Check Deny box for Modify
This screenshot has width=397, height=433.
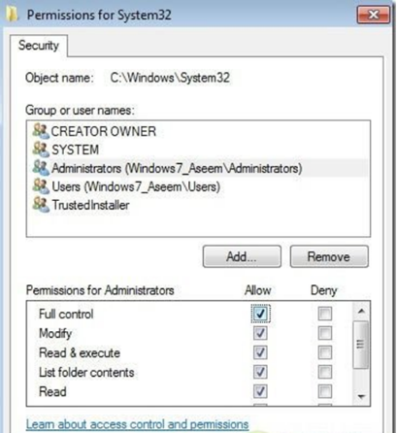tap(325, 333)
